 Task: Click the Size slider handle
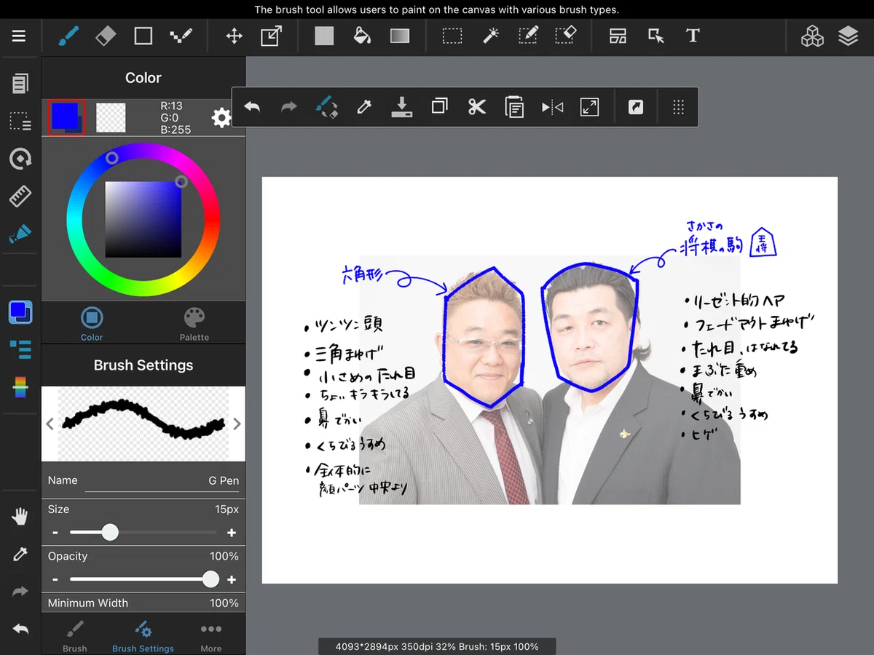click(x=110, y=533)
